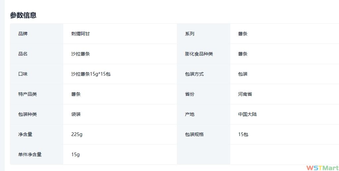Click the WSTMart logo
This screenshot has height=171, width=339.
click(322, 168)
